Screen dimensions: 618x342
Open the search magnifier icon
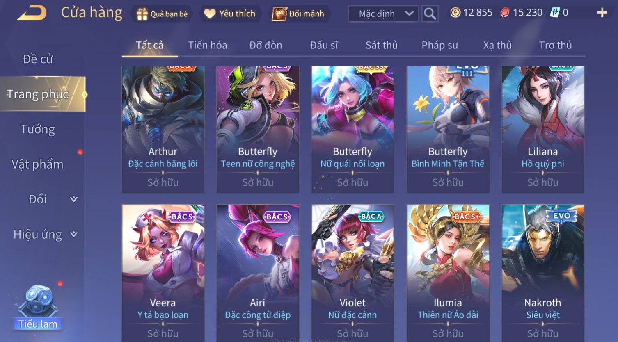click(430, 14)
